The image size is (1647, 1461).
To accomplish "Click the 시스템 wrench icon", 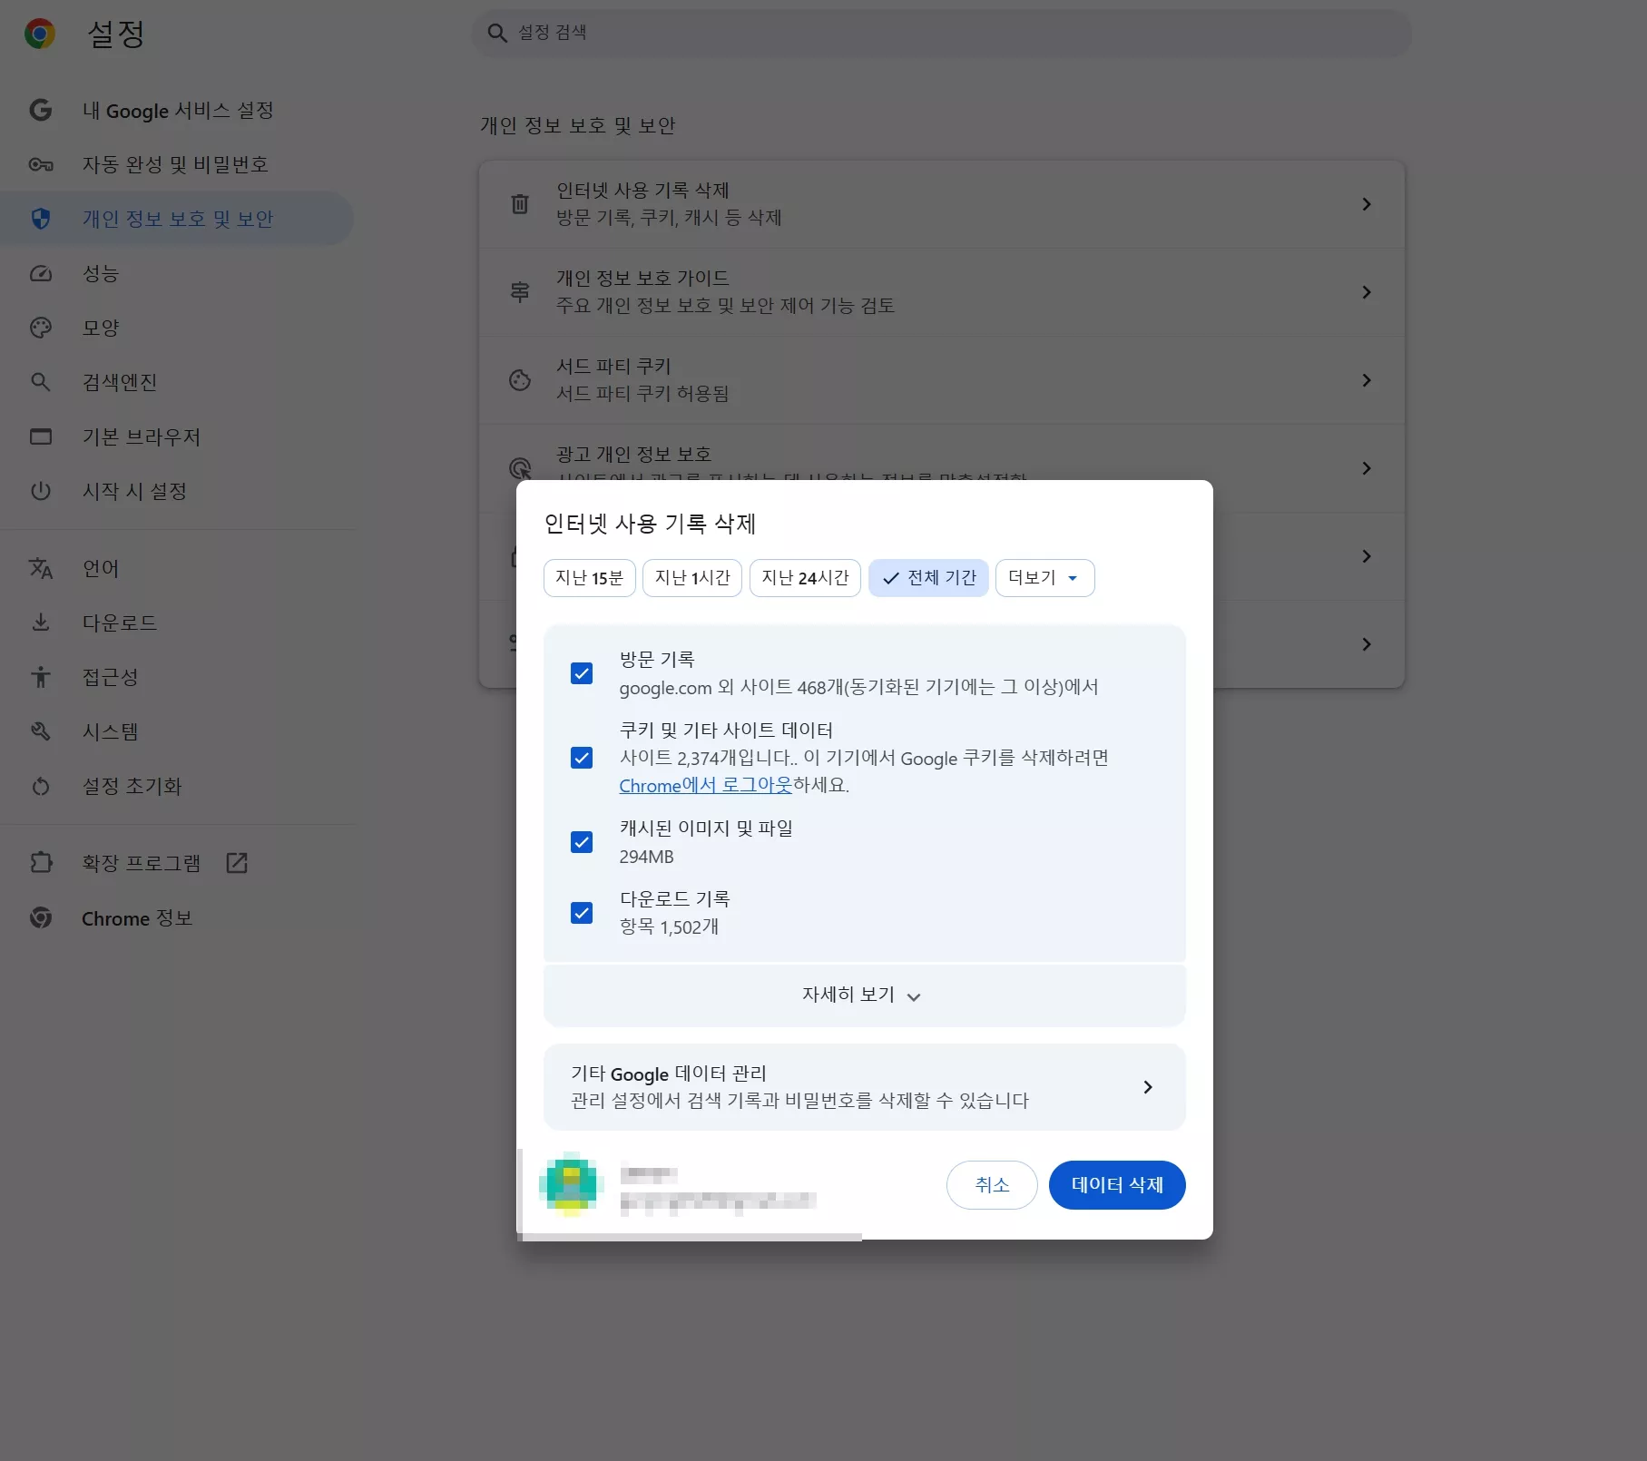I will (41, 731).
